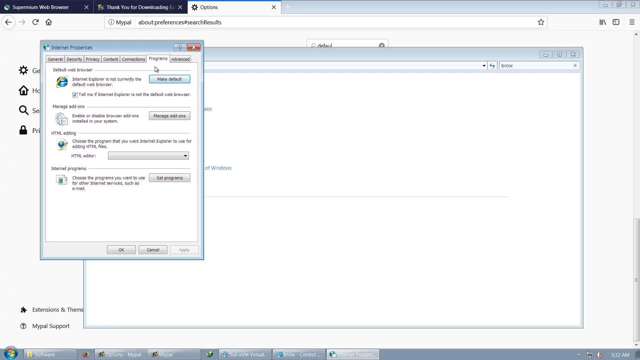Screen dimensions: 640x360
Task: Click the Control Panel refresh arrows icon
Action: pos(492,66)
